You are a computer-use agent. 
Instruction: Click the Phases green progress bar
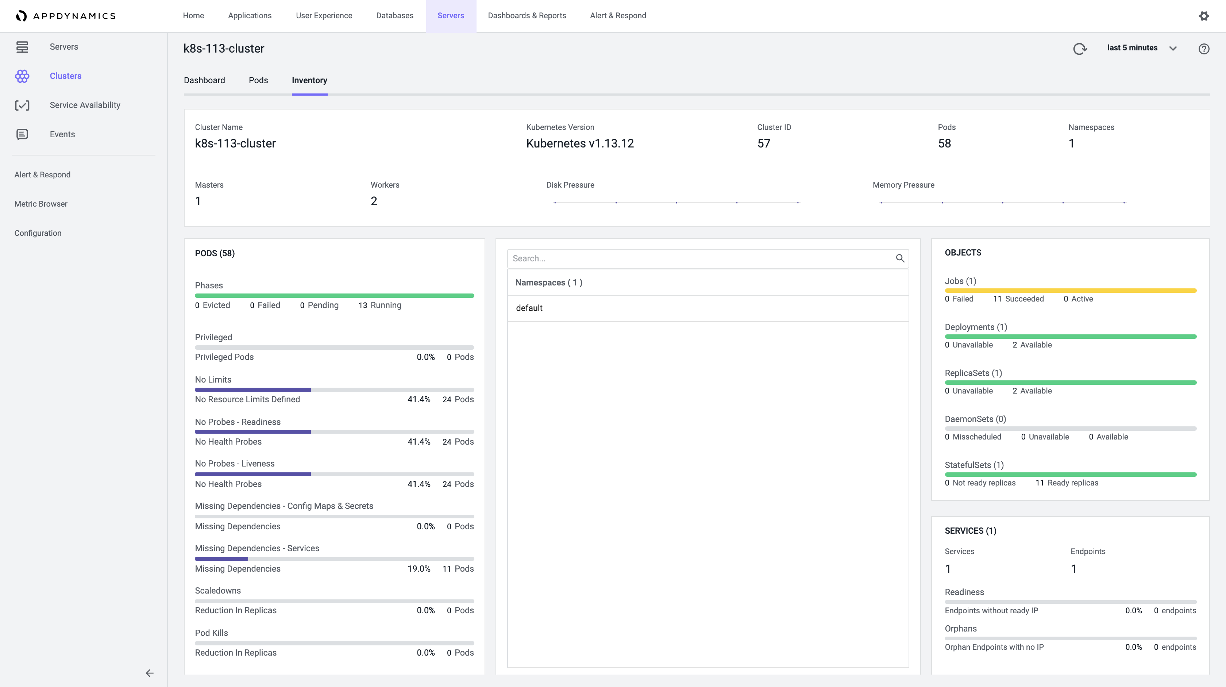(334, 296)
